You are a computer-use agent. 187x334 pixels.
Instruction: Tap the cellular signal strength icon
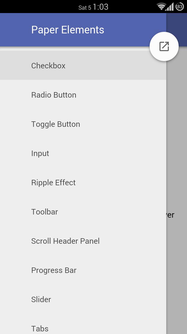170,7
